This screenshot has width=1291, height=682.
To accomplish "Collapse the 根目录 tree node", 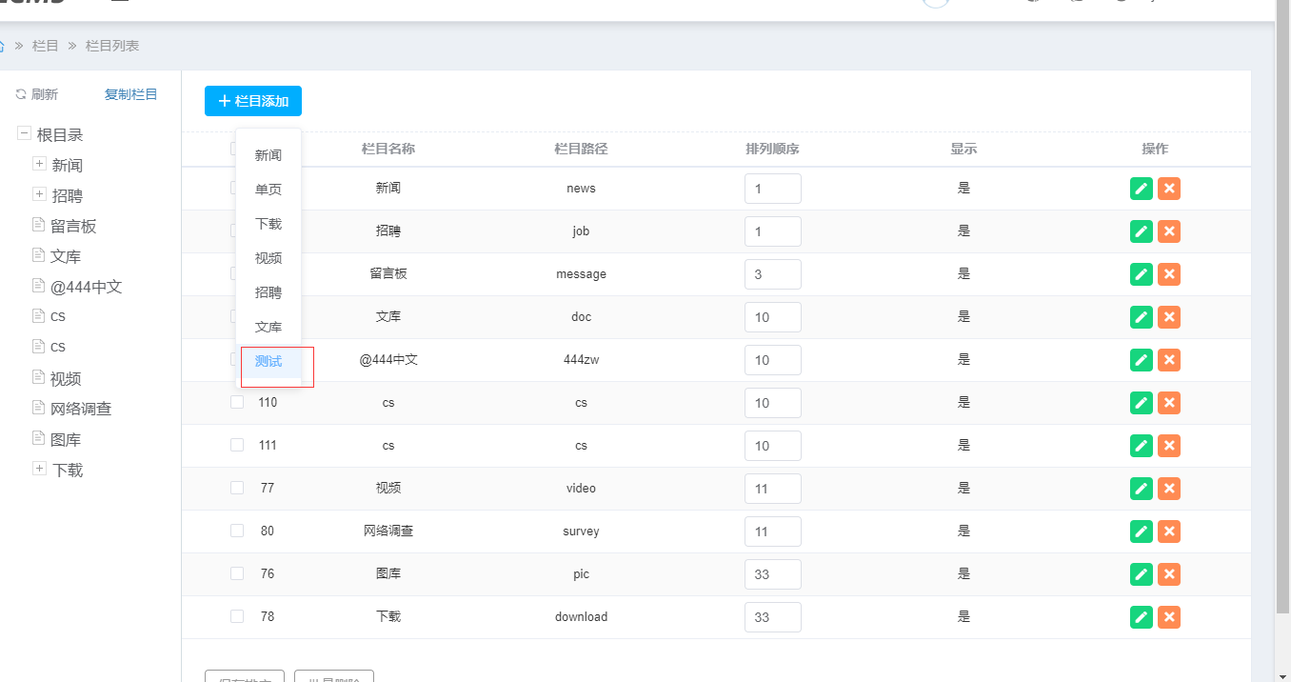I will tap(24, 134).
